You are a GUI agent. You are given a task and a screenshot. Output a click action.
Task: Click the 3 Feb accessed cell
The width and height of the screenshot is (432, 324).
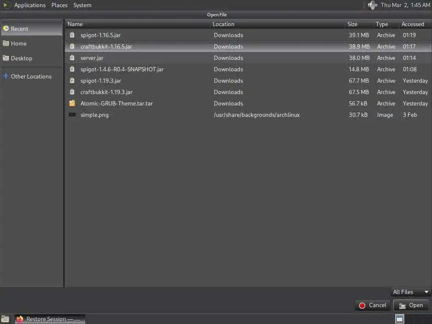410,115
